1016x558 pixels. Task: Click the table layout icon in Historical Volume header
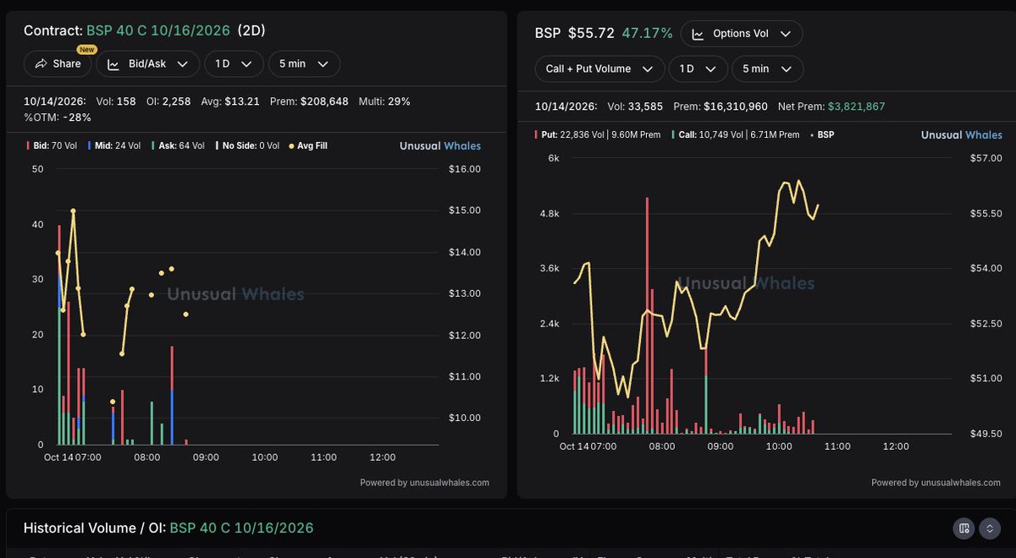point(964,529)
